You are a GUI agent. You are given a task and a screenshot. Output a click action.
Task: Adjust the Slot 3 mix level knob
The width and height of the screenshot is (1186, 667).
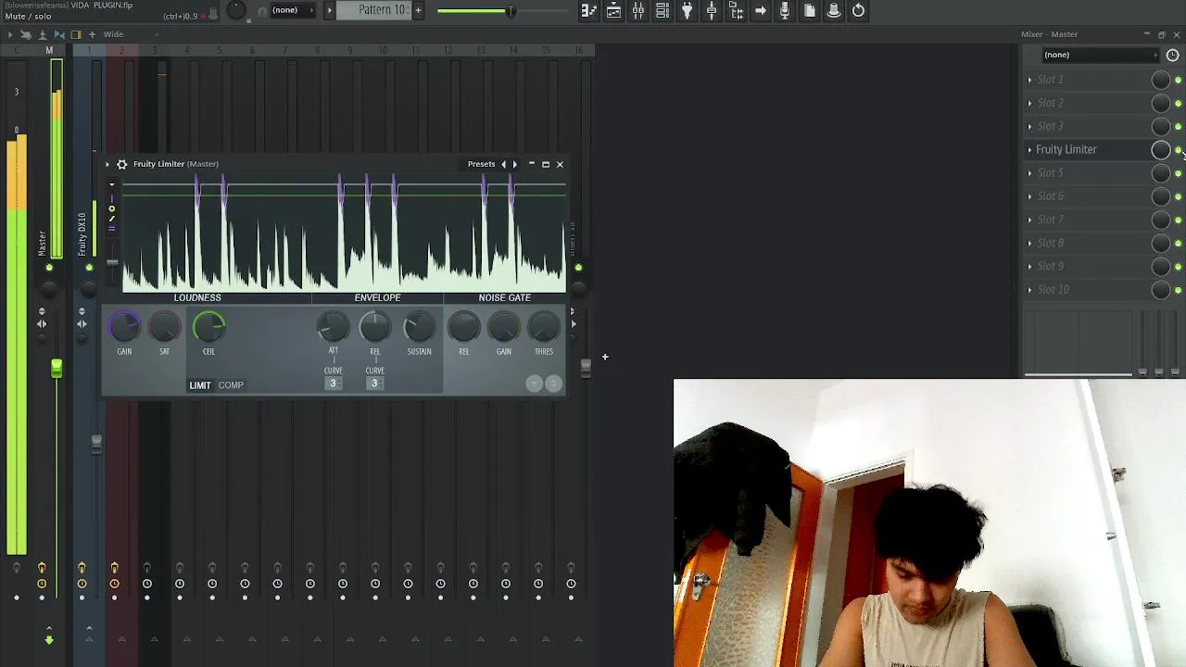[x=1160, y=126]
